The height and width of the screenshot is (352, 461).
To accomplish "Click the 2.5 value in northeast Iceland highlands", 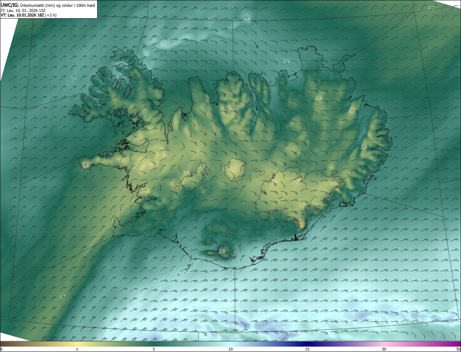I will click(352, 111).
